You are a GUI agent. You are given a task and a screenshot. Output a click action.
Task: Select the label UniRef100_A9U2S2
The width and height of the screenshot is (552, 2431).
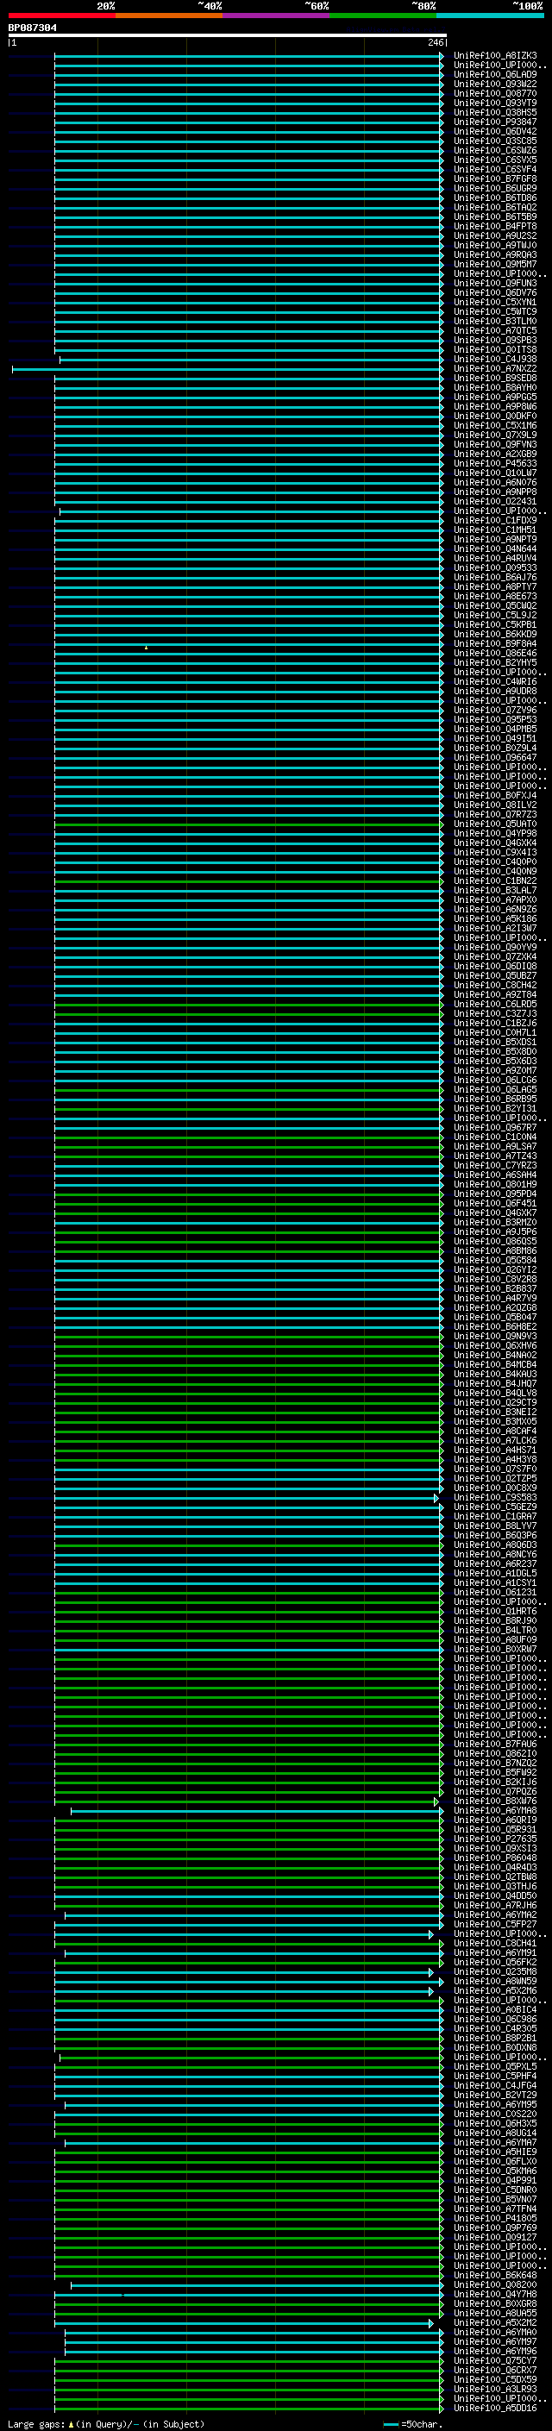(495, 236)
